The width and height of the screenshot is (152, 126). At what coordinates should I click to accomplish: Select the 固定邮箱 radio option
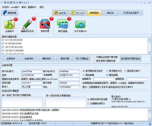click(x=84, y=75)
